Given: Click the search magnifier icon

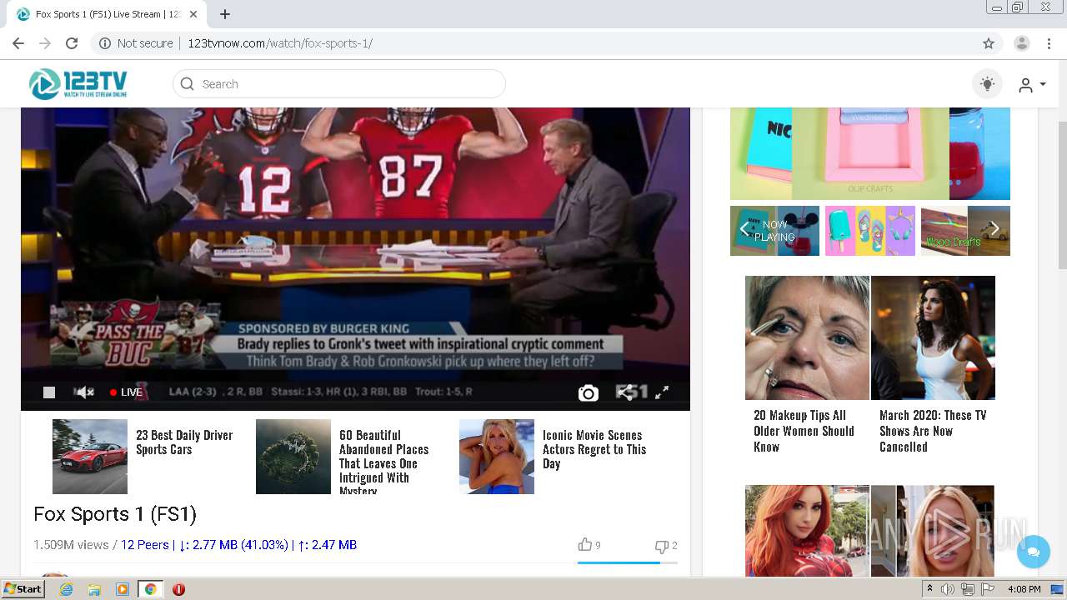Looking at the screenshot, I should [187, 84].
